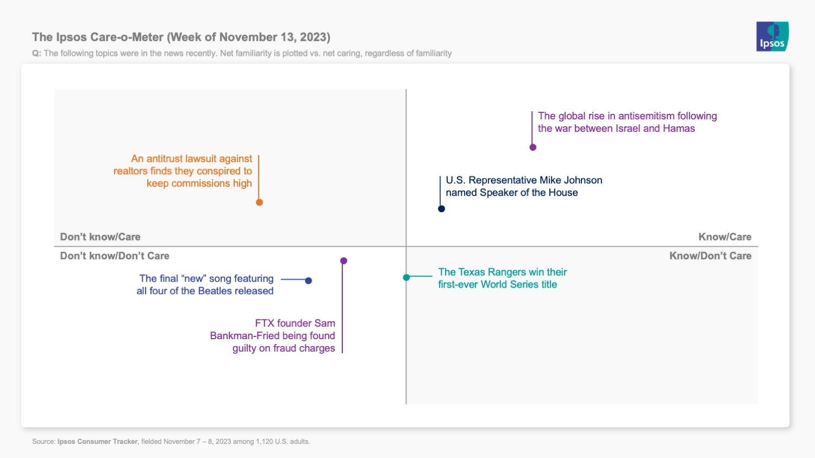Click the blue Beatles song data point

[309, 281]
